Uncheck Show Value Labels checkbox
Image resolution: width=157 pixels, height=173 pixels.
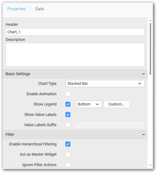click(68, 114)
